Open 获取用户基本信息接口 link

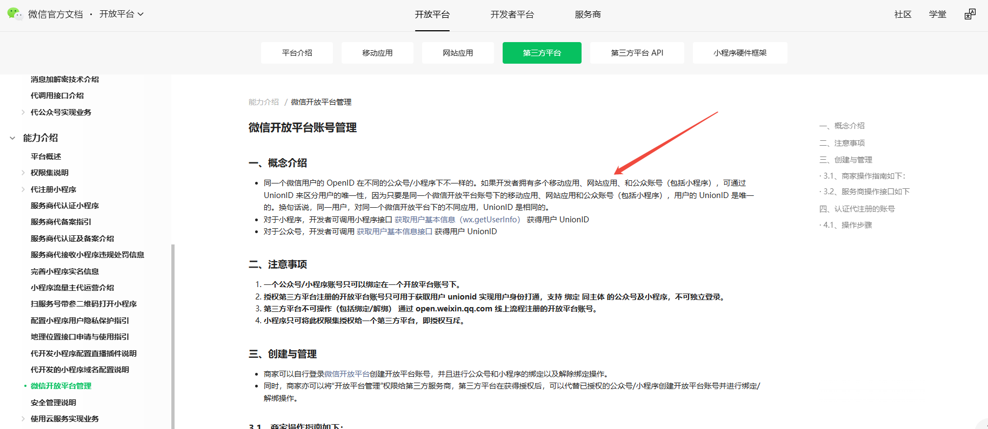pyautogui.click(x=395, y=231)
